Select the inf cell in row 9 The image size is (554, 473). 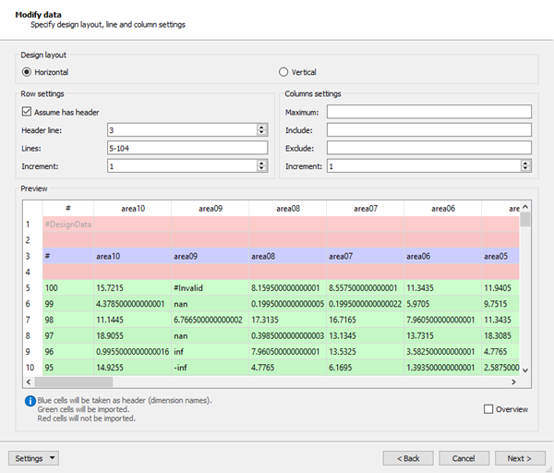(211, 351)
